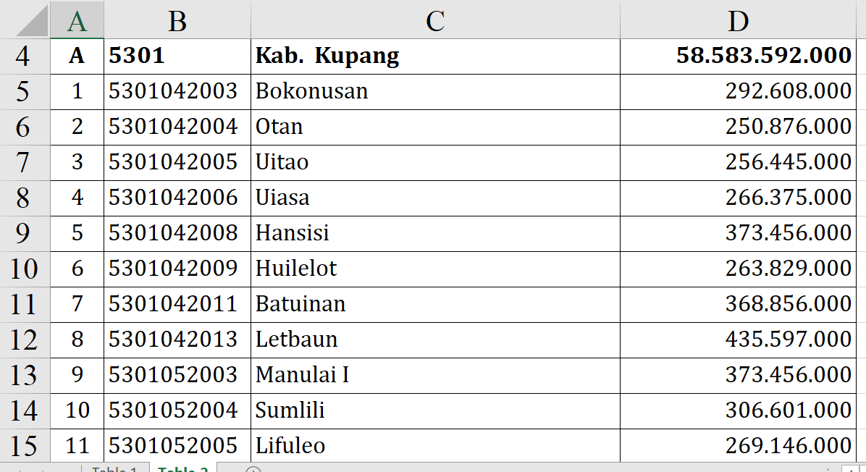This screenshot has height=472, width=866.
Task: Add a new sheet with plus button
Action: click(x=253, y=469)
